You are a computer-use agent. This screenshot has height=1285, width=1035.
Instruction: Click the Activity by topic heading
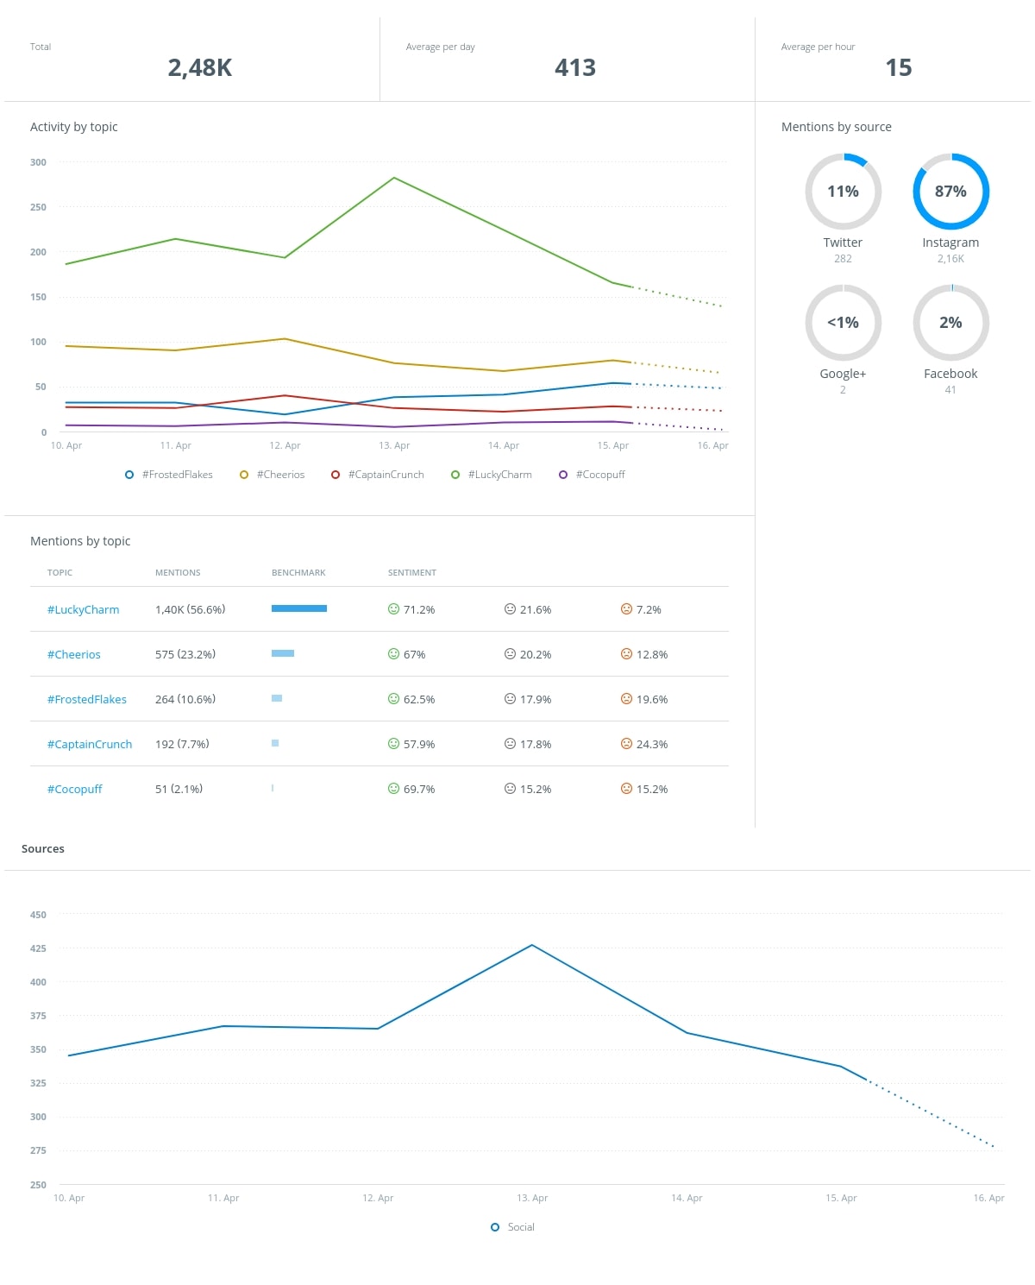[74, 127]
